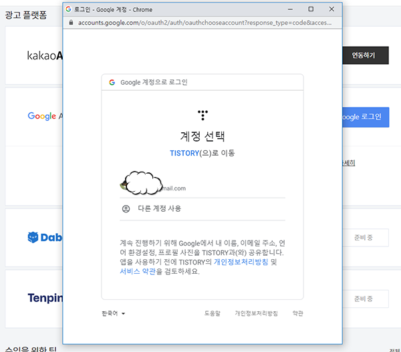Click the 'Google 로그인' button in background page
Screen dimensions: 401x352
pyautogui.click(x=366, y=117)
